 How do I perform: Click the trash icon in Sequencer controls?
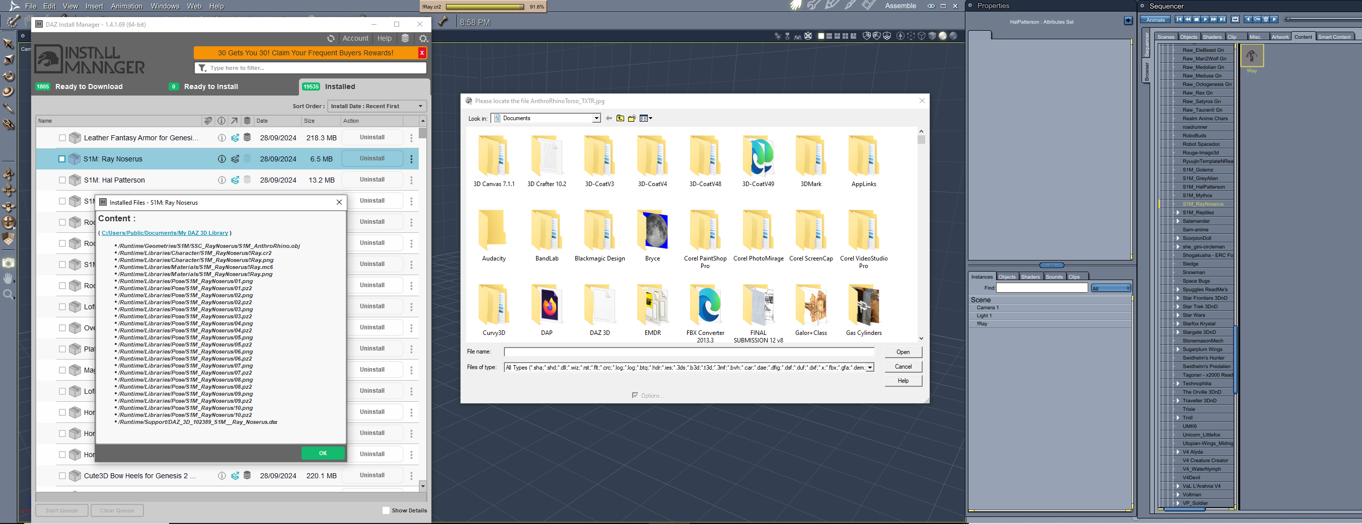point(1266,20)
